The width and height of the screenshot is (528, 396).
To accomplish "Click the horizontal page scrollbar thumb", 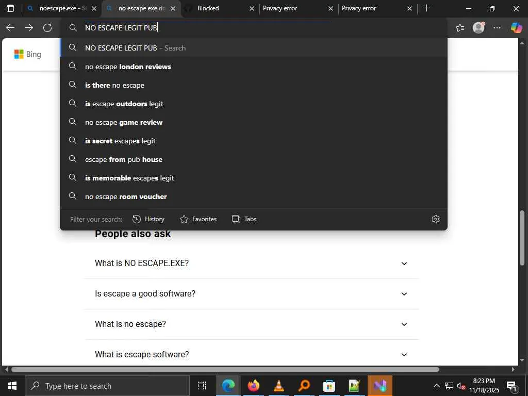I will (x=225, y=369).
